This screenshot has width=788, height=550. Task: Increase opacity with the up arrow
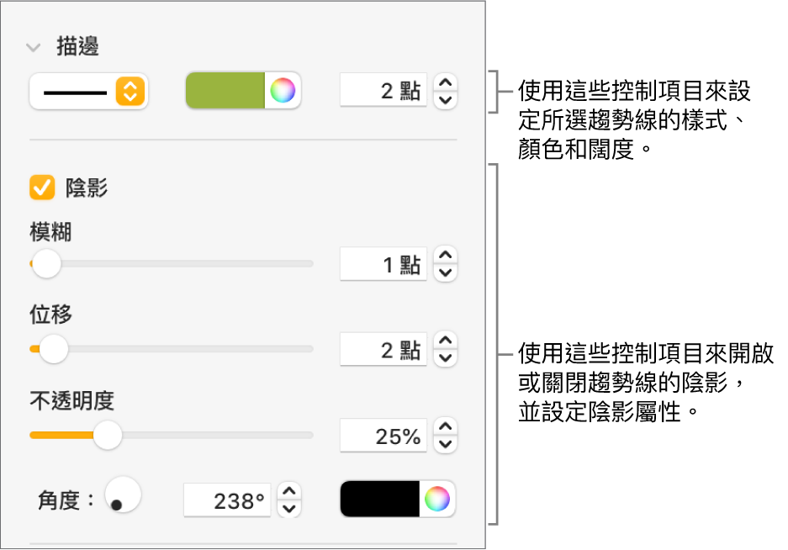pyautogui.click(x=446, y=426)
